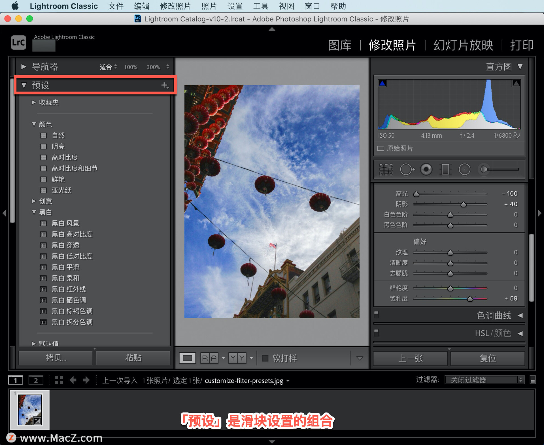This screenshot has width=544, height=445.
Task: Apply the 亚光纸 preset
Action: pos(61,190)
